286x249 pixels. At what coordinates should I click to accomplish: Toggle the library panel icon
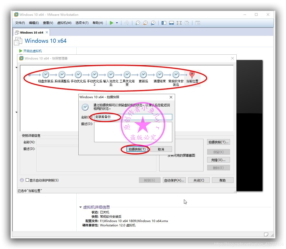pyautogui.click(x=164, y=23)
